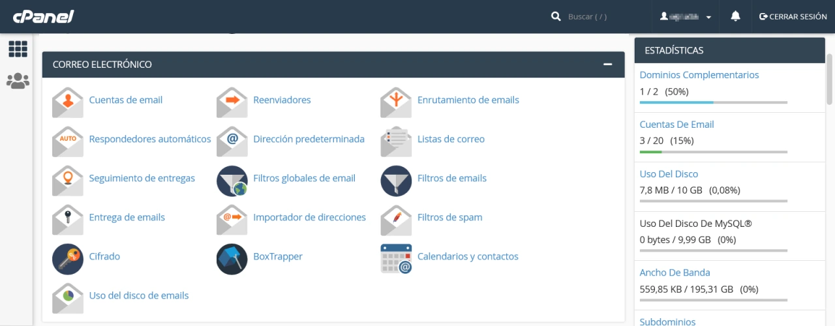
Task: Open the Cifrado key icon
Action: [68, 259]
